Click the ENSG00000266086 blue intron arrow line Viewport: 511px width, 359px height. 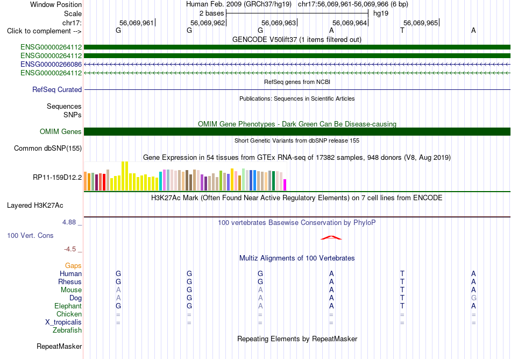(297, 64)
